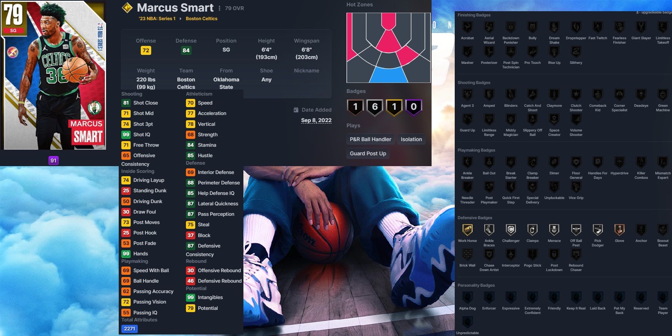Image resolution: width=672 pixels, height=336 pixels.
Task: Select the Aerial Wizard badge icon
Action: coord(489,27)
